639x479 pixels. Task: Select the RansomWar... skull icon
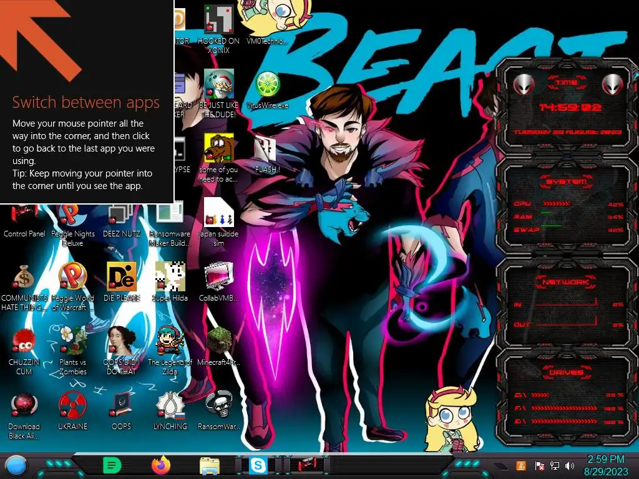click(218, 405)
